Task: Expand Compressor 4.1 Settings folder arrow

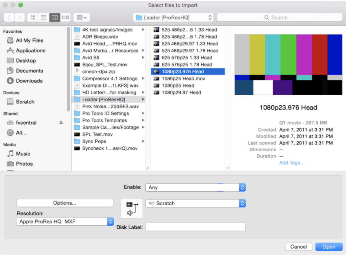Action: [143, 79]
